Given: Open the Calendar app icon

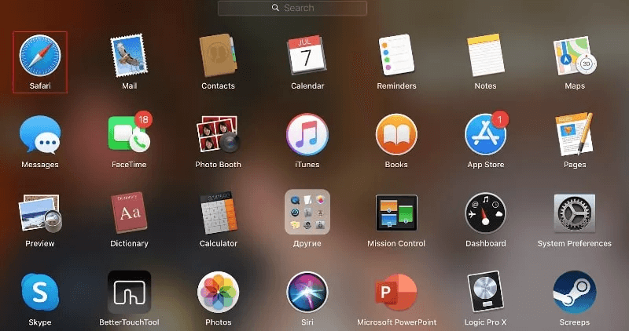Looking at the screenshot, I should tap(307, 56).
